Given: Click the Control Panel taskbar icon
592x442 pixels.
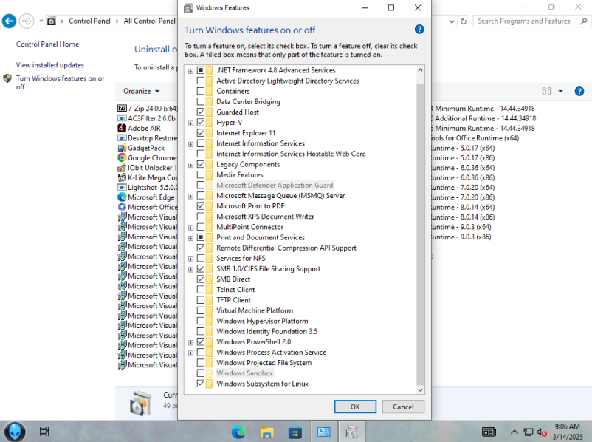Looking at the screenshot, I should pos(323,432).
